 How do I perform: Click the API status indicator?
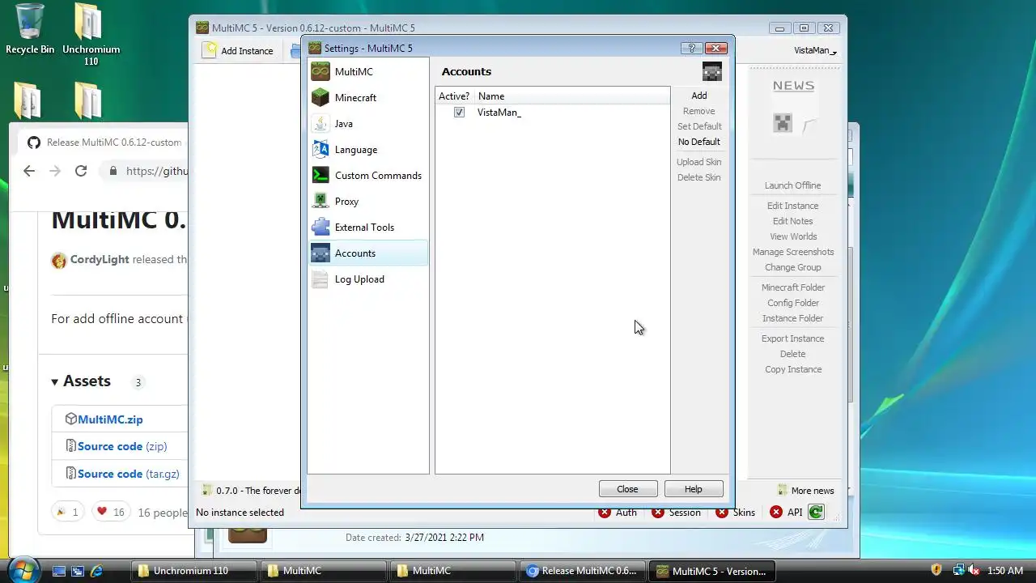pos(786,513)
